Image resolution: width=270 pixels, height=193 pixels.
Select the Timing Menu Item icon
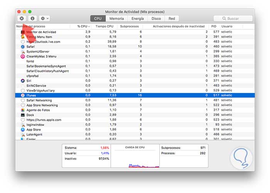(23, 37)
